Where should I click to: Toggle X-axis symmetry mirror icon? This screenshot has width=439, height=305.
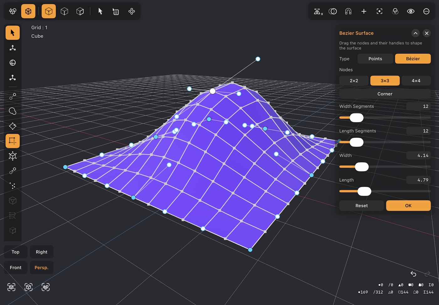click(318, 12)
